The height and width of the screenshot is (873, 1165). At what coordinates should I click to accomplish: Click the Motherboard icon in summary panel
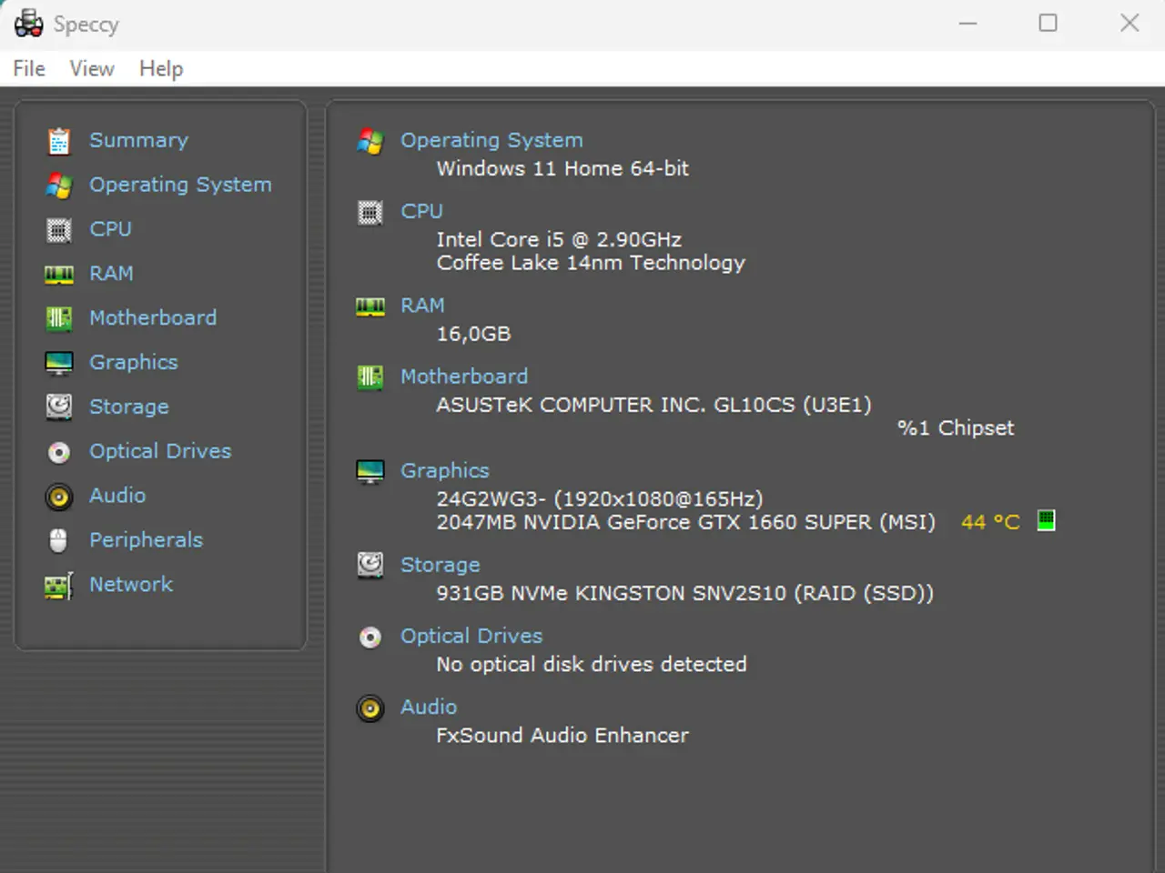point(370,376)
